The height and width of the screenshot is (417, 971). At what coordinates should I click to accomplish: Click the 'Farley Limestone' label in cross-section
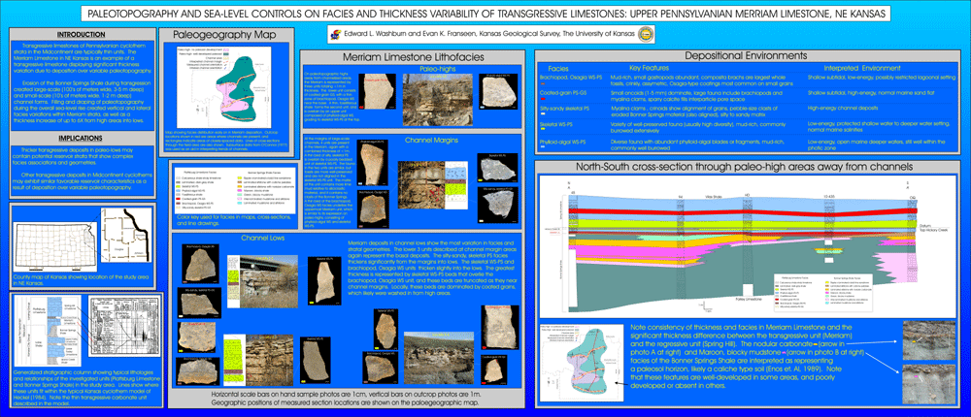(x=748, y=299)
